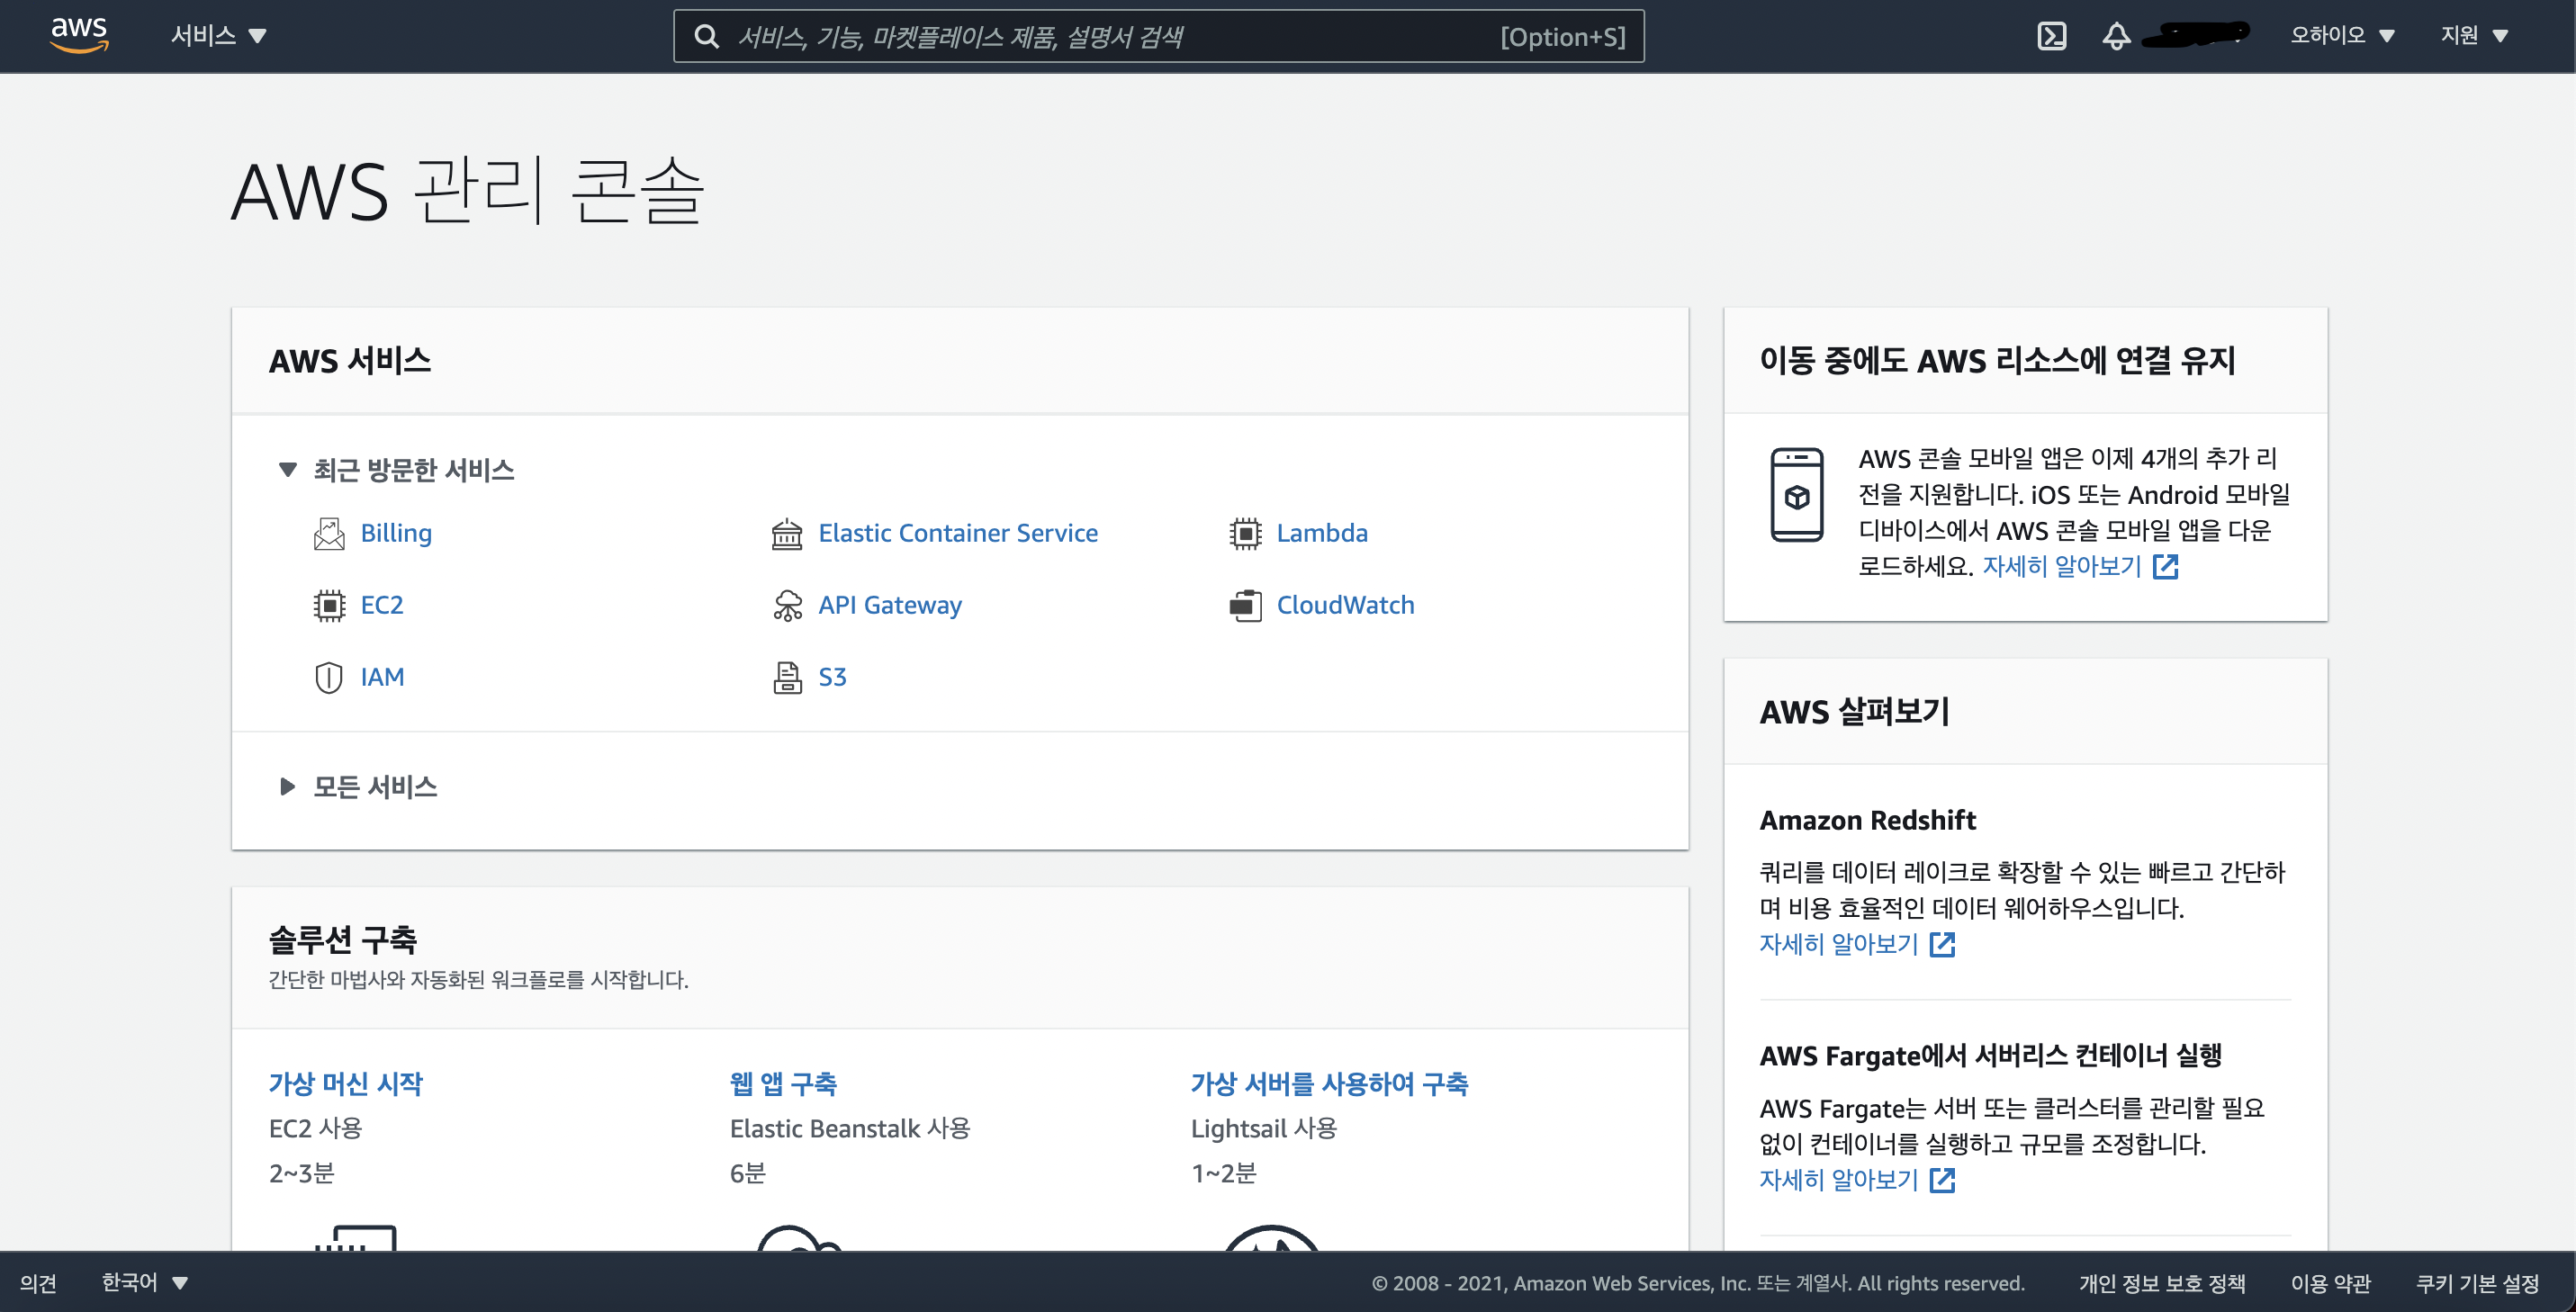Open the EC2 link
This screenshot has width=2576, height=1312.
coord(381,606)
